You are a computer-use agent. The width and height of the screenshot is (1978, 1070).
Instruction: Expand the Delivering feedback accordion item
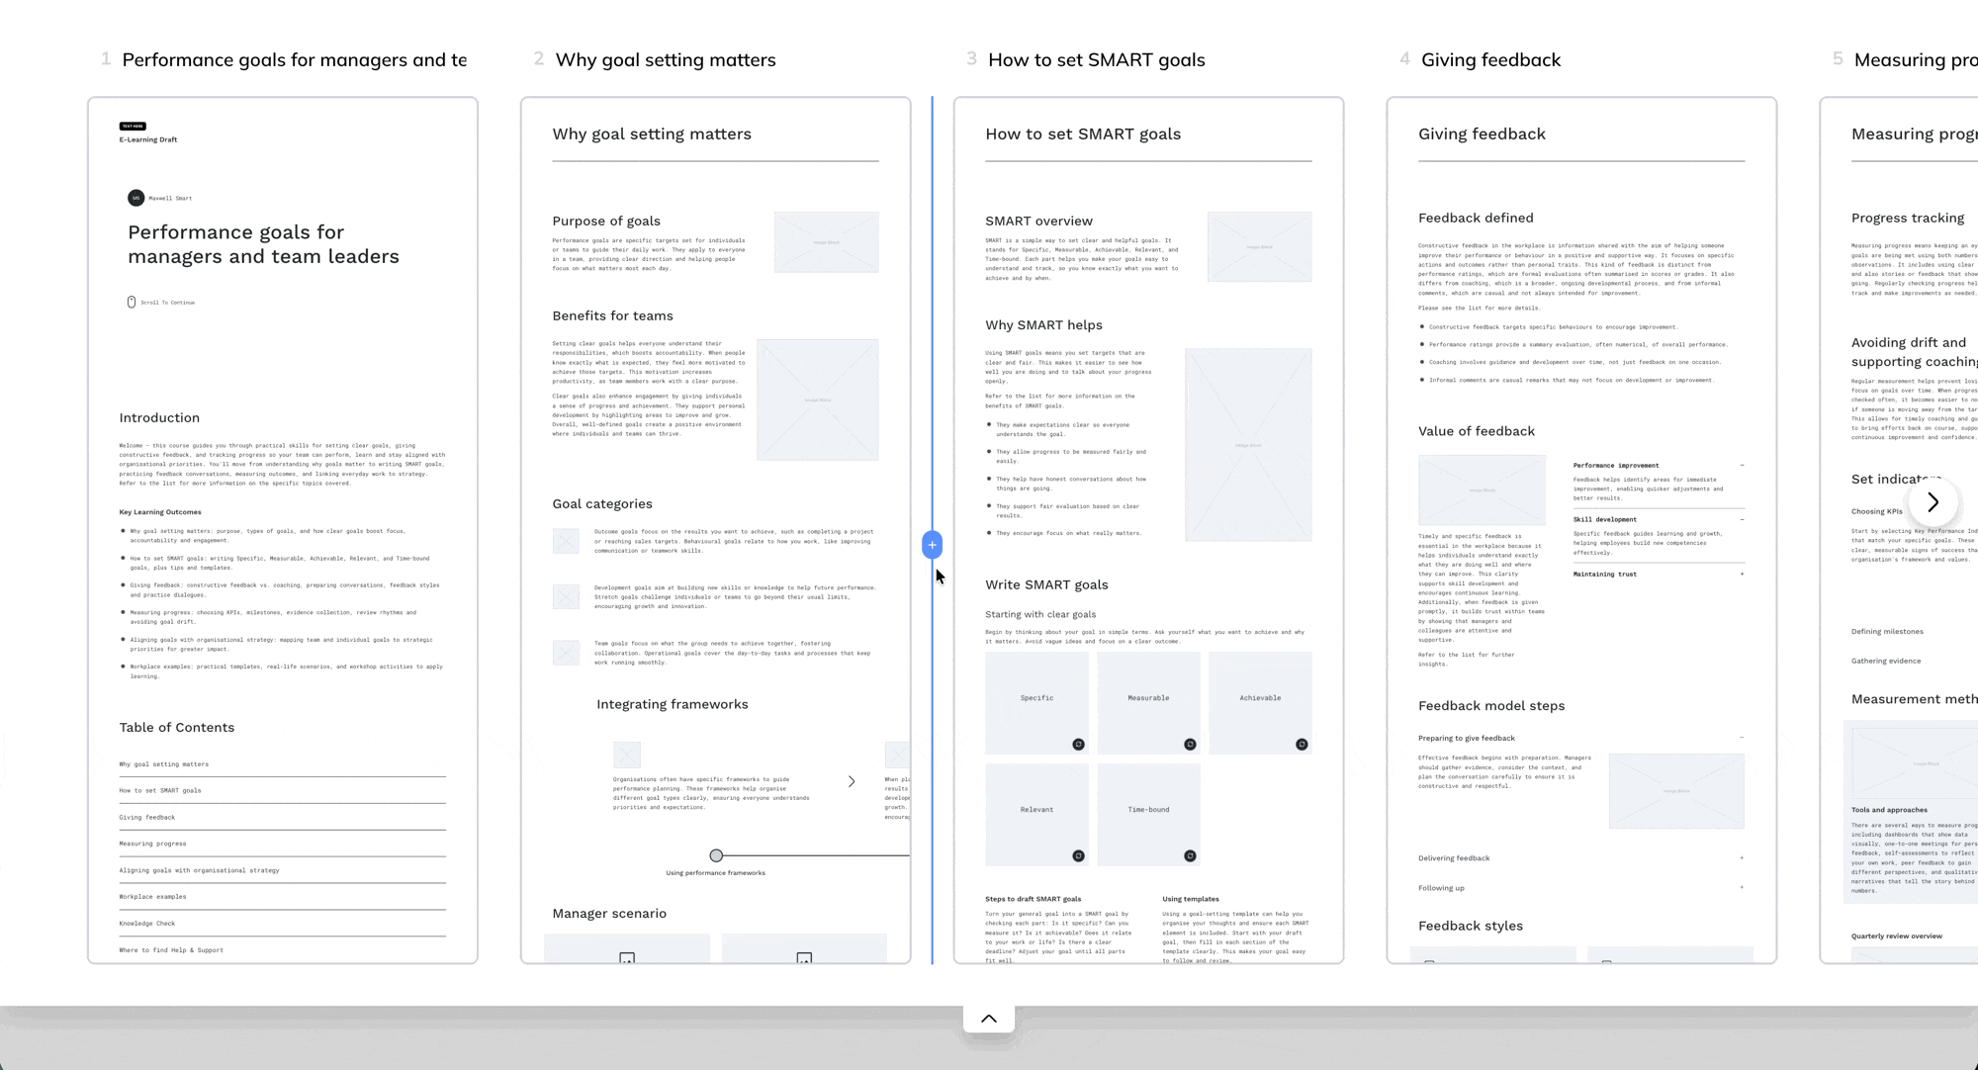tap(1742, 858)
